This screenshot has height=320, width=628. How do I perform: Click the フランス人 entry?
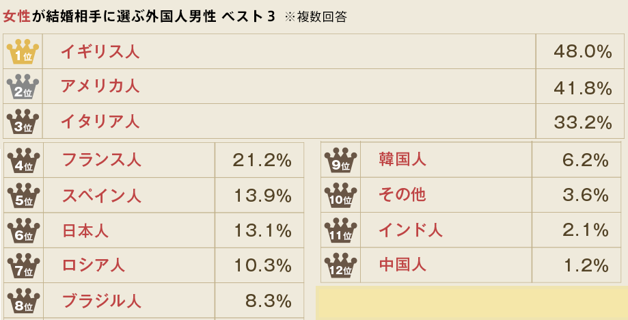click(x=101, y=161)
